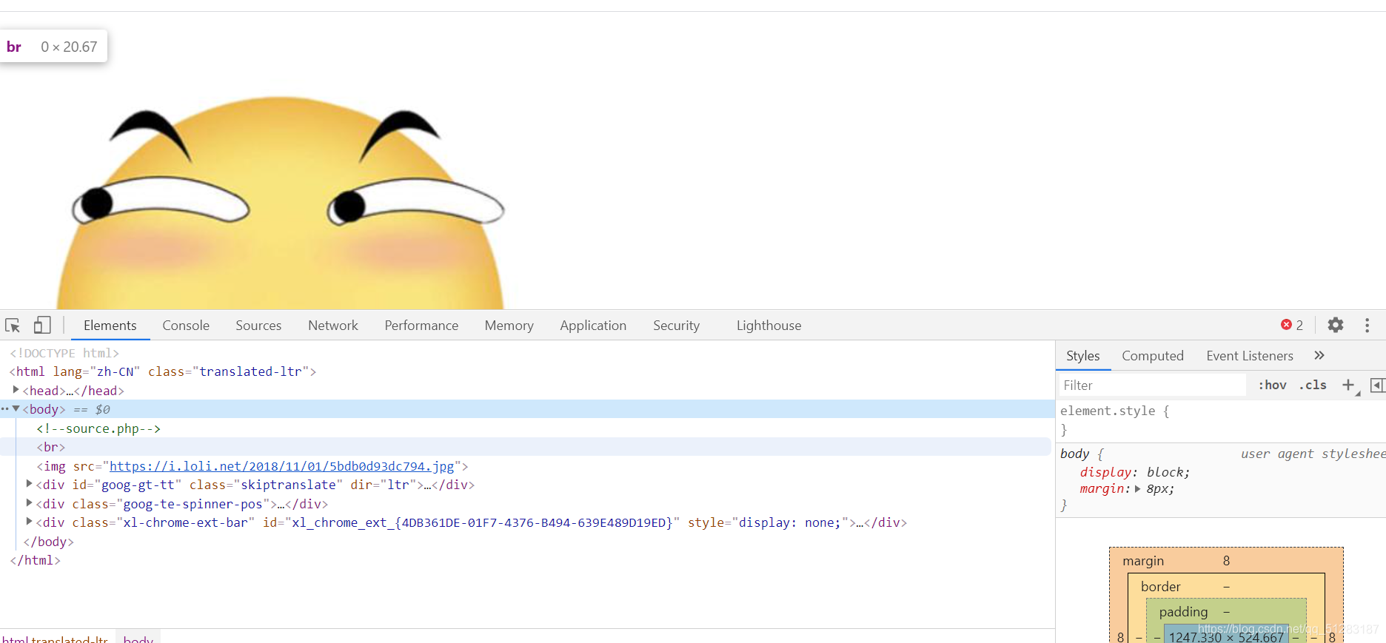Switch to the Console tab
The height and width of the screenshot is (643, 1386).
coord(186,326)
